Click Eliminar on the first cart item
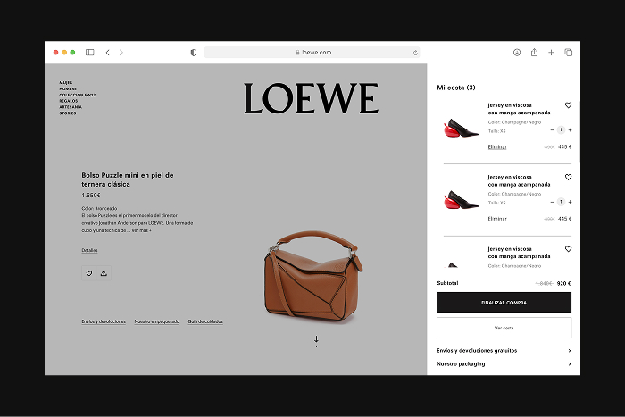625x417 pixels. 497,146
